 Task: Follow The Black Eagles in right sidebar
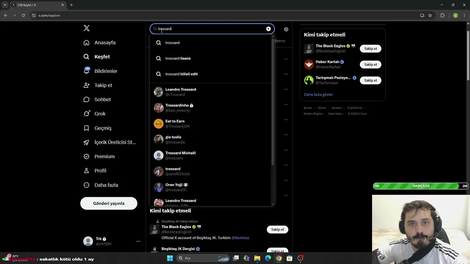click(370, 49)
